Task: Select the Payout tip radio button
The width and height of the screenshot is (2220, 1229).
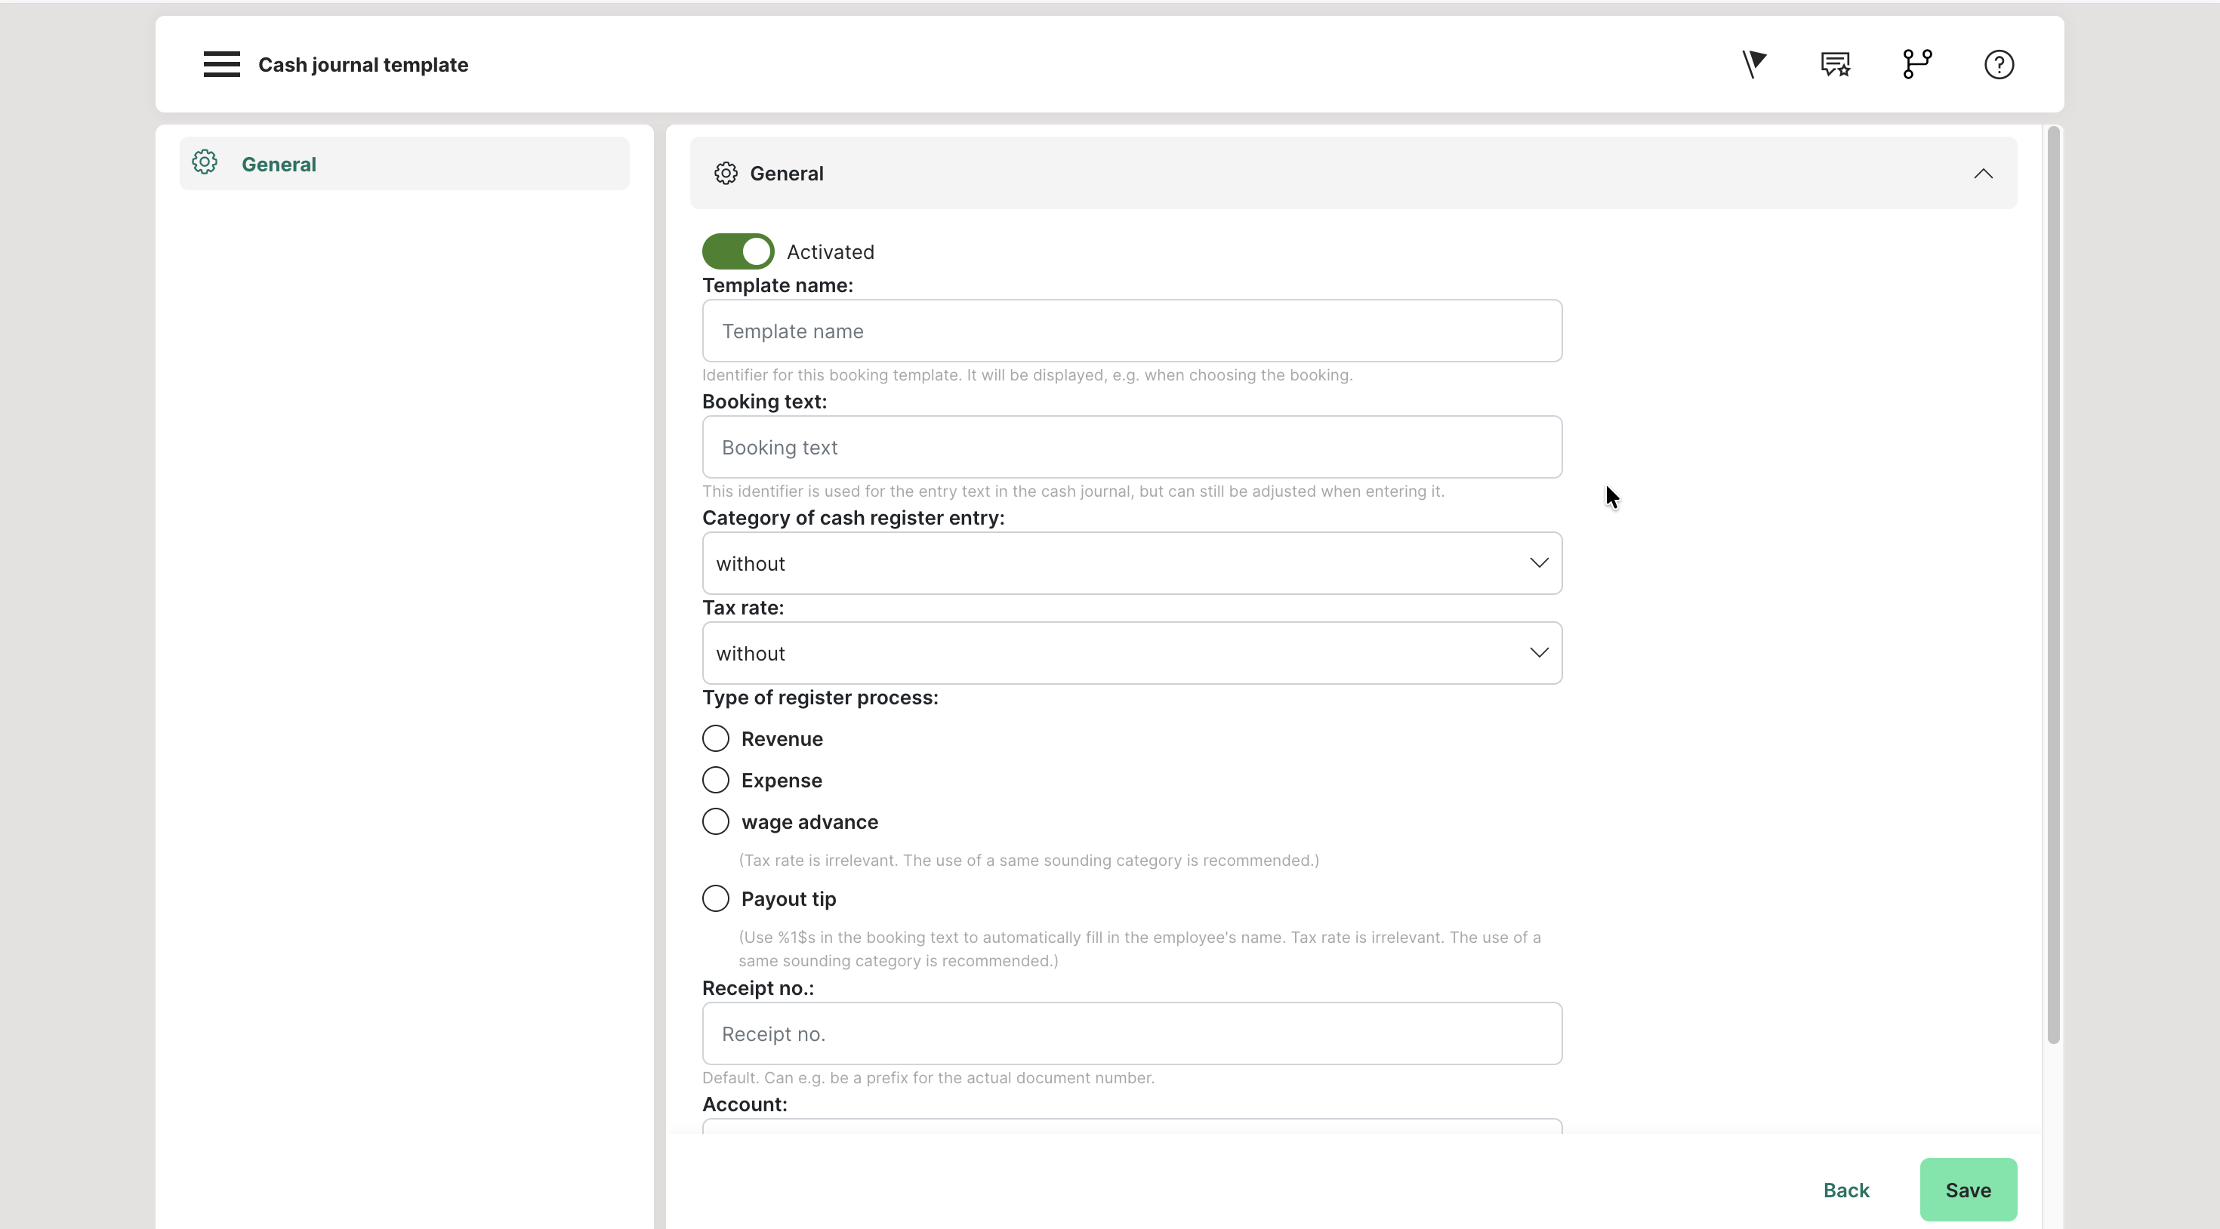Action: pyautogui.click(x=715, y=899)
